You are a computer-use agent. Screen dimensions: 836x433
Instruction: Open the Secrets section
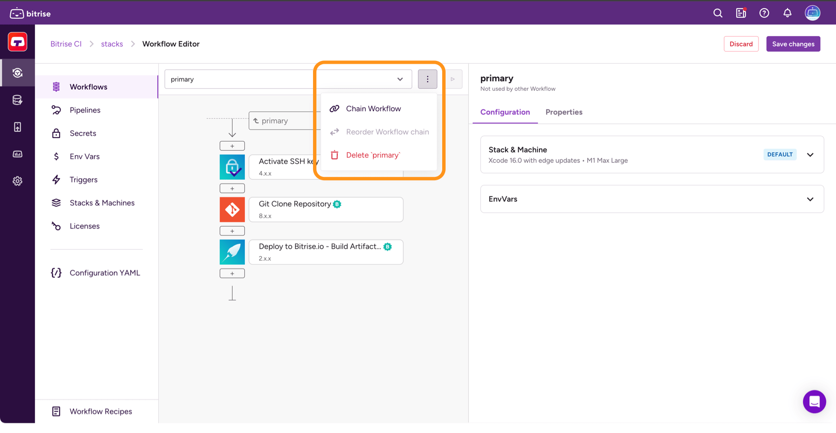click(97, 133)
